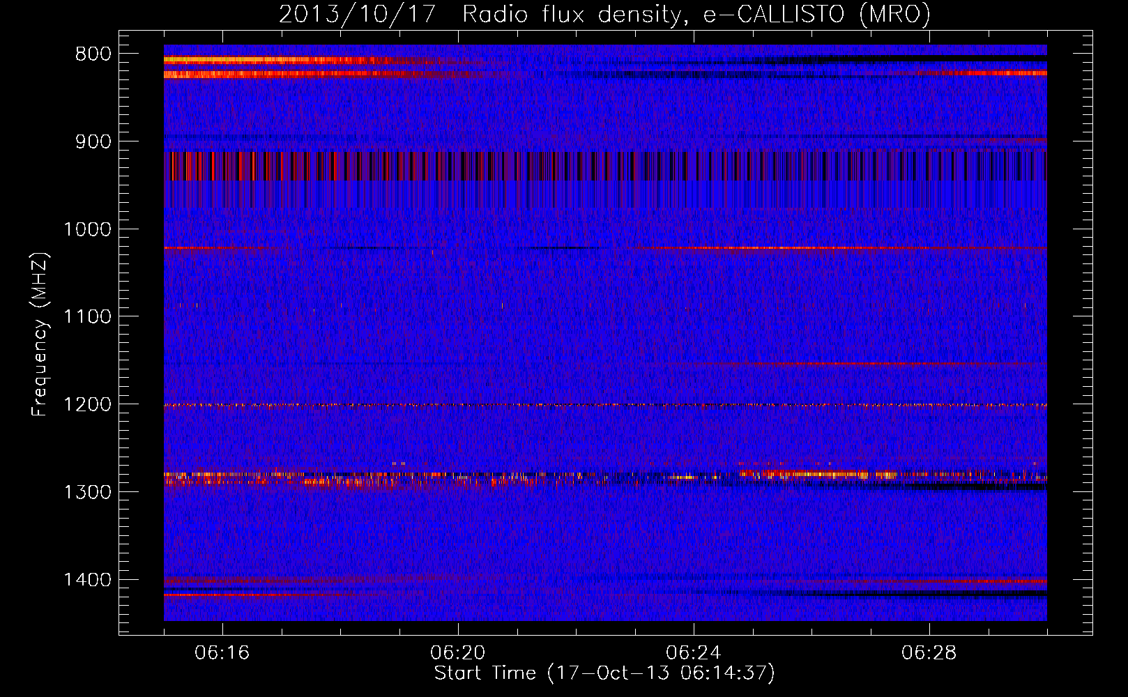Click the plot title '2013/10/17 Radio flux density'
Viewport: 1128px width, 697px height.
(604, 14)
